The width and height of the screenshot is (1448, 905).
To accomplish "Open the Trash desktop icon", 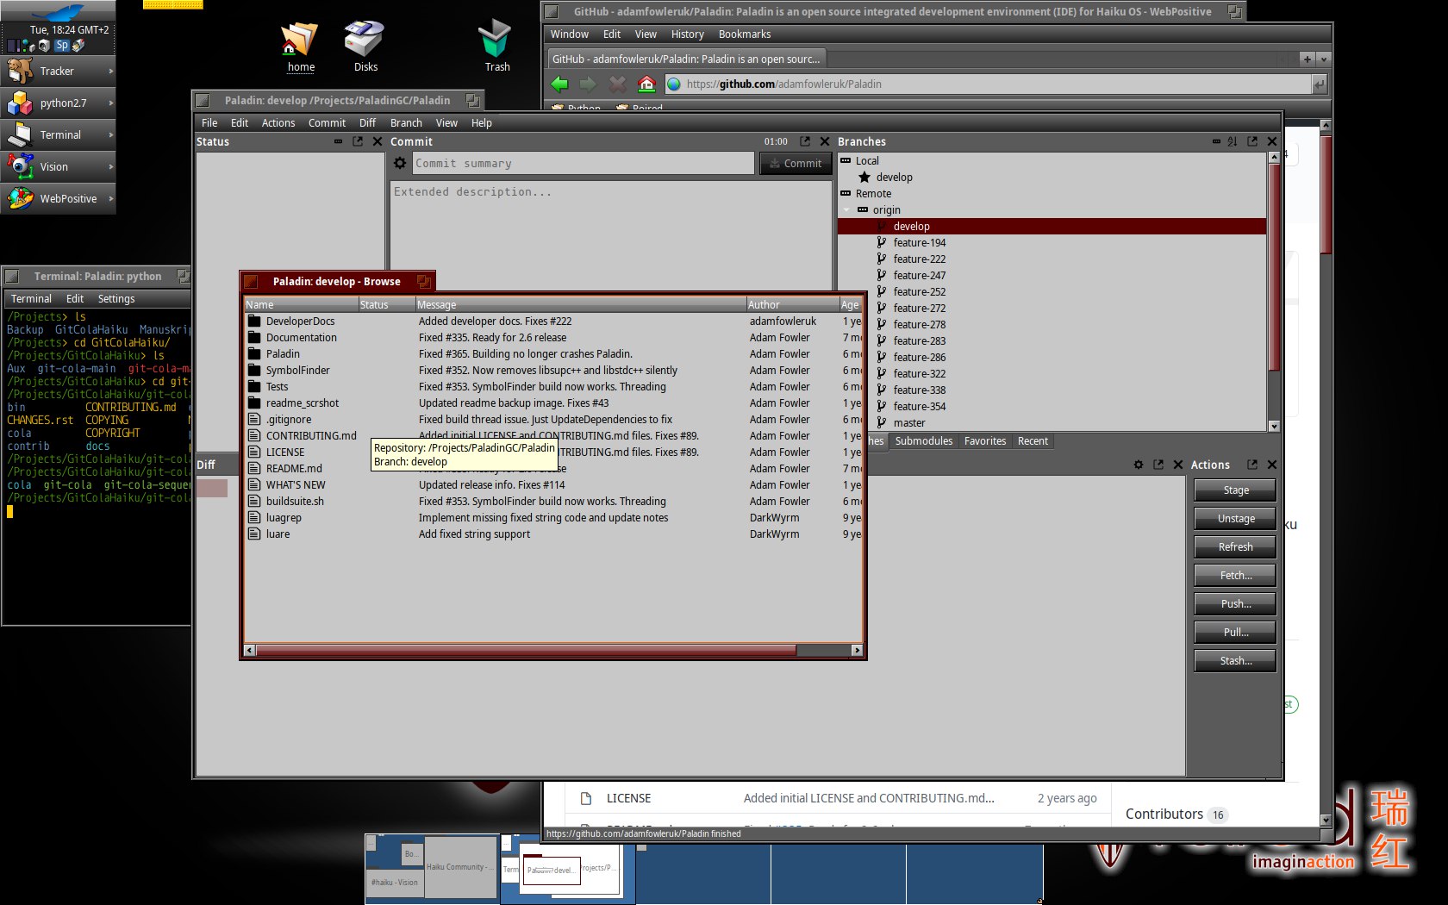I will 496,47.
